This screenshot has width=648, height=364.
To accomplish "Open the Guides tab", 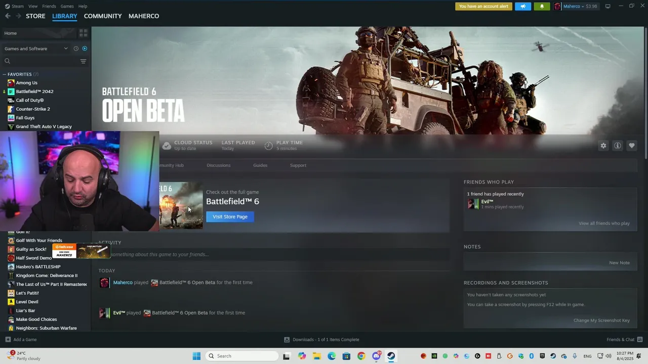I will point(260,165).
